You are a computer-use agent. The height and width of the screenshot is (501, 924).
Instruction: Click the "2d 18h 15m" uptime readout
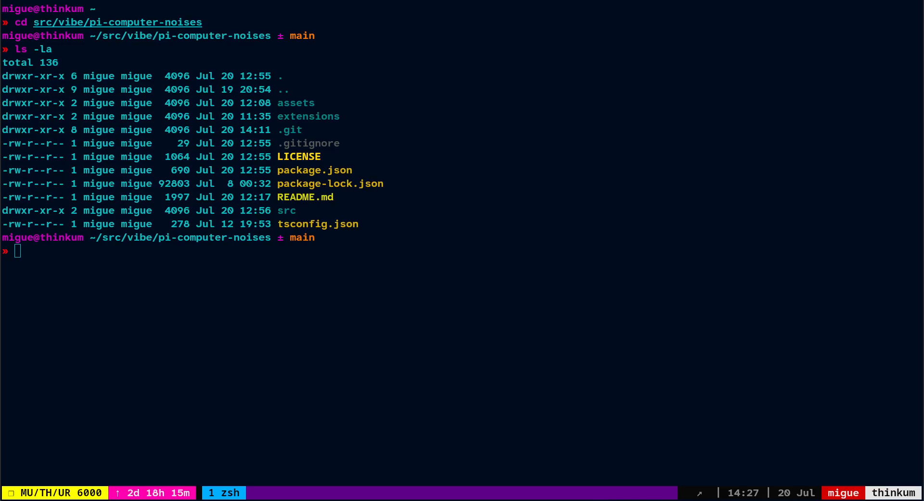tap(158, 493)
